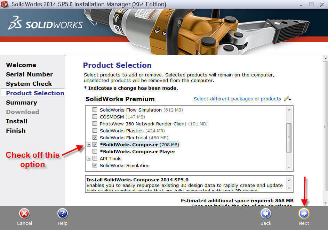Select SolidWorks Simulation row text
The height and width of the screenshot is (230, 328).
tap(125, 165)
